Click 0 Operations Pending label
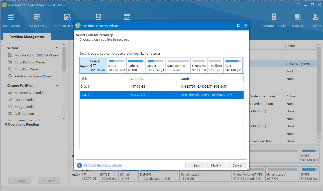323x191 pixels. [x=22, y=124]
